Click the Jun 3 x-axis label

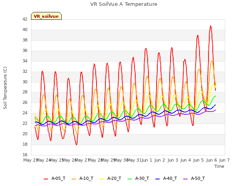click(x=173, y=160)
